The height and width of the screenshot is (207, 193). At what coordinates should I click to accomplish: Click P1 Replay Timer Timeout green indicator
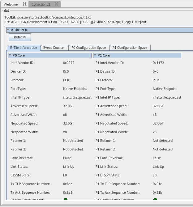155,199
